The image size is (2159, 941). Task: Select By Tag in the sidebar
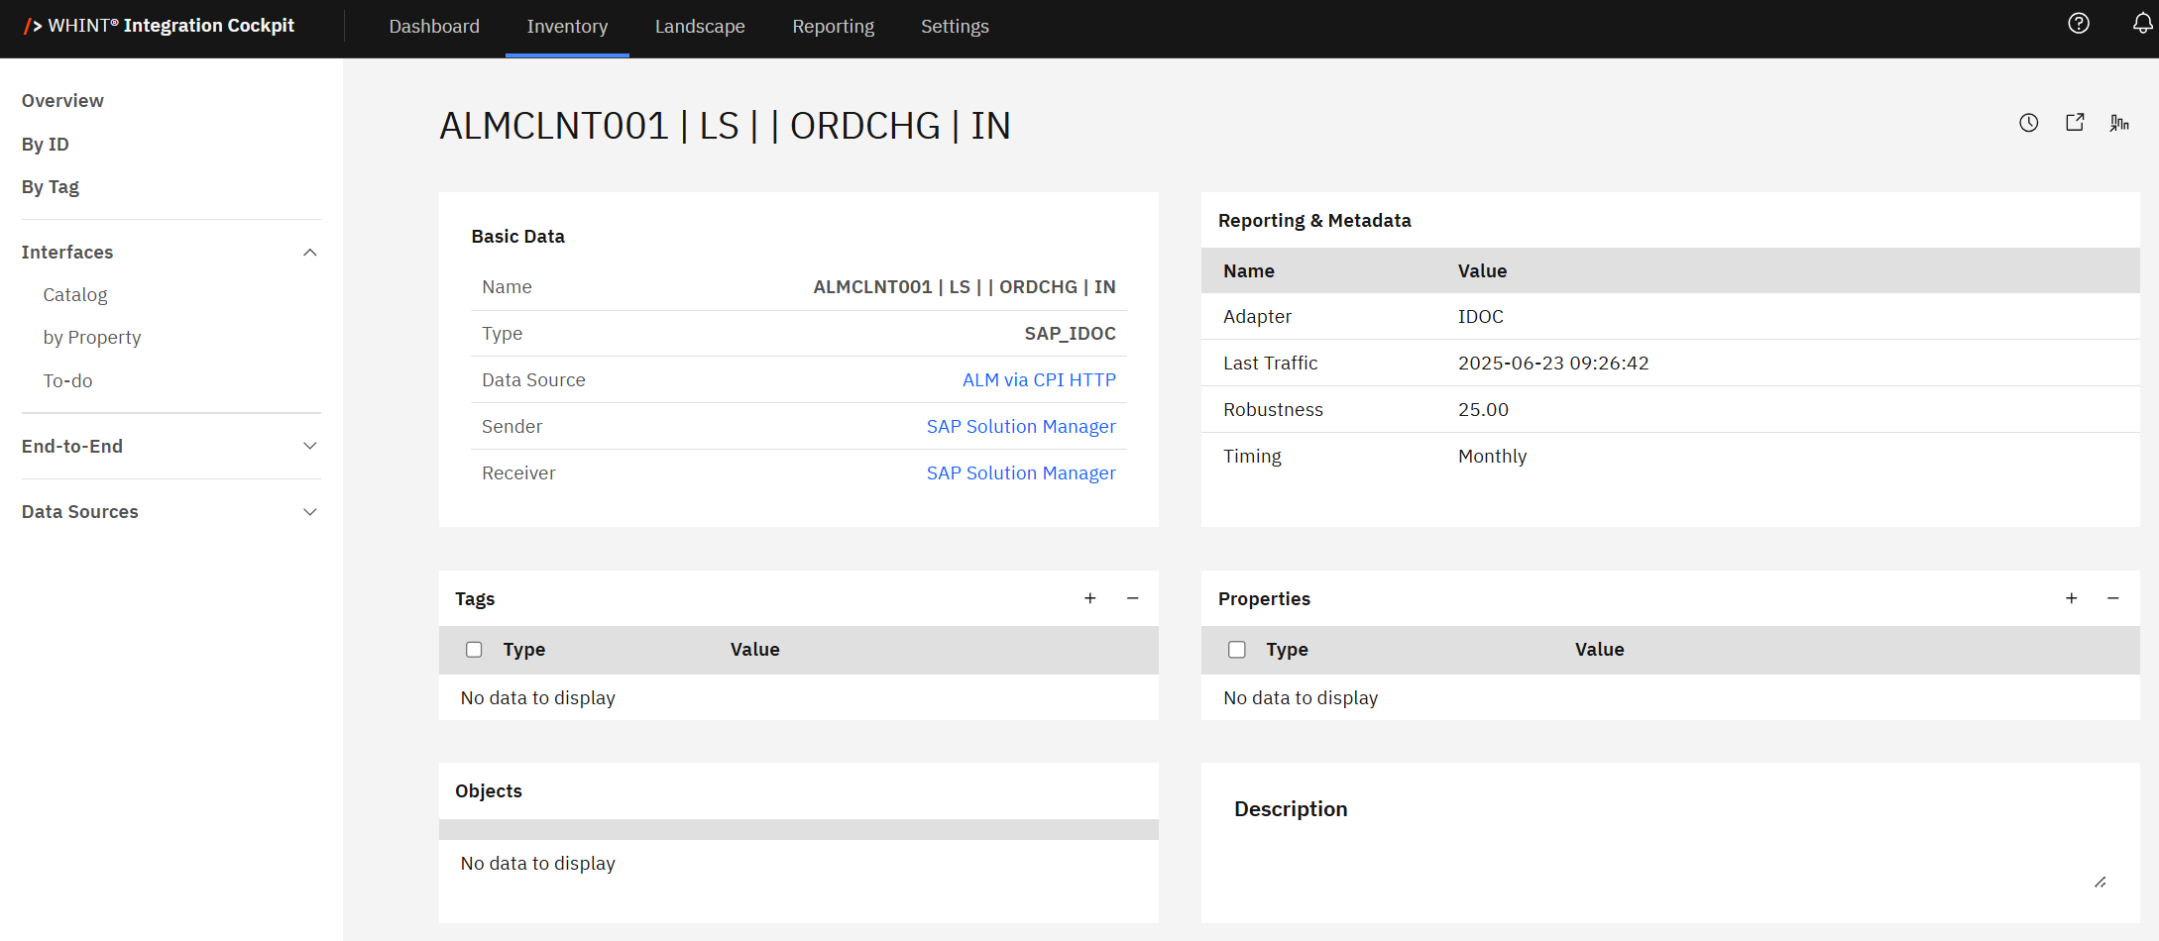(x=51, y=187)
